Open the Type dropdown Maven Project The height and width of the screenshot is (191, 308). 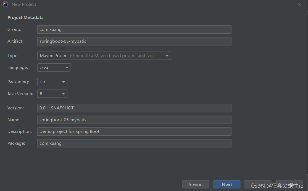[x=104, y=56]
